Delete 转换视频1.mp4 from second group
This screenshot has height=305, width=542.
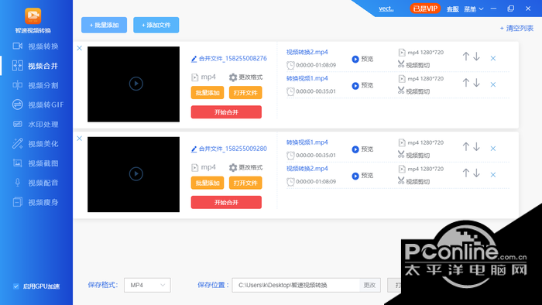pyautogui.click(x=493, y=149)
